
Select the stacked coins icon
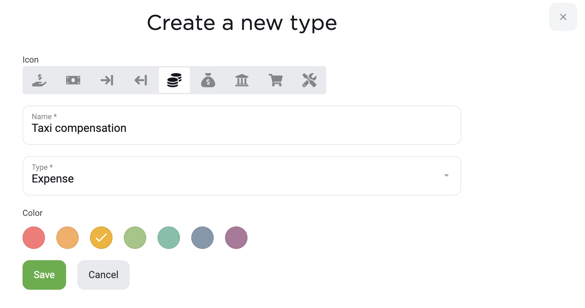tap(174, 80)
